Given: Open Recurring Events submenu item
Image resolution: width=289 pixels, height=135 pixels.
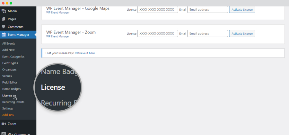Looking at the screenshot, I should coord(13,102).
